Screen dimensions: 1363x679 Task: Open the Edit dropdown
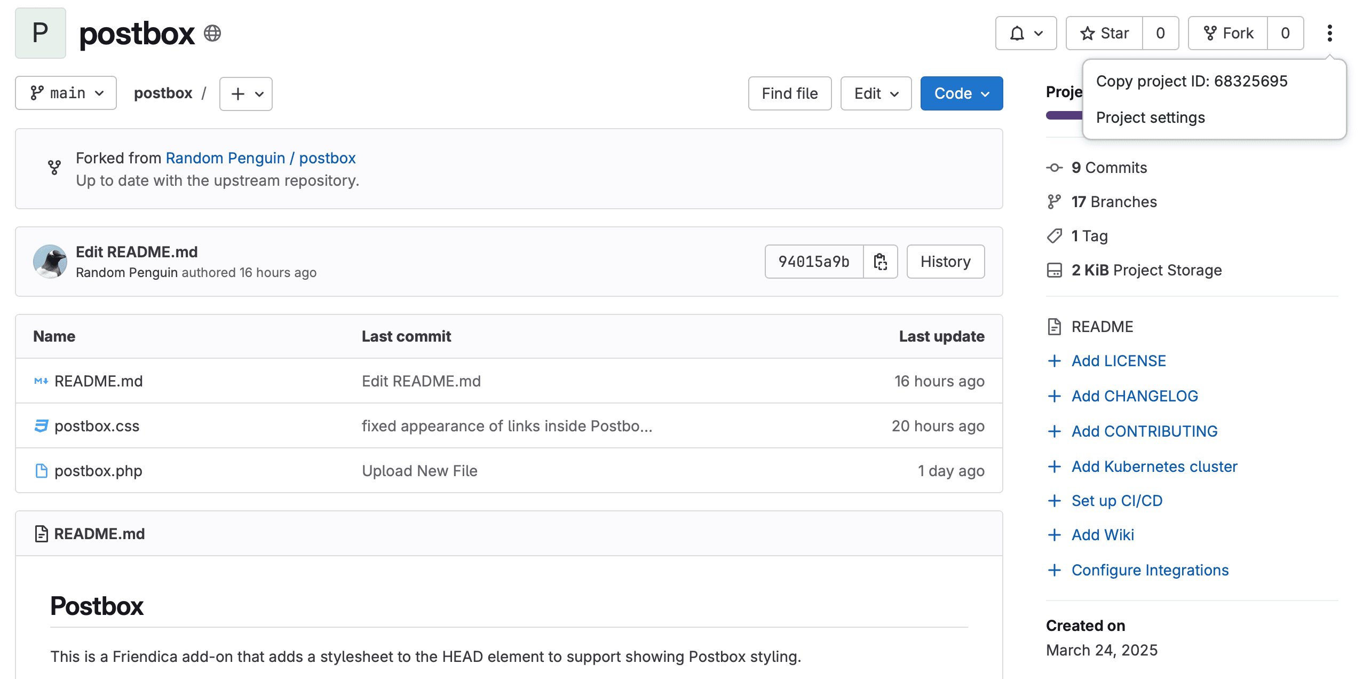[876, 93]
